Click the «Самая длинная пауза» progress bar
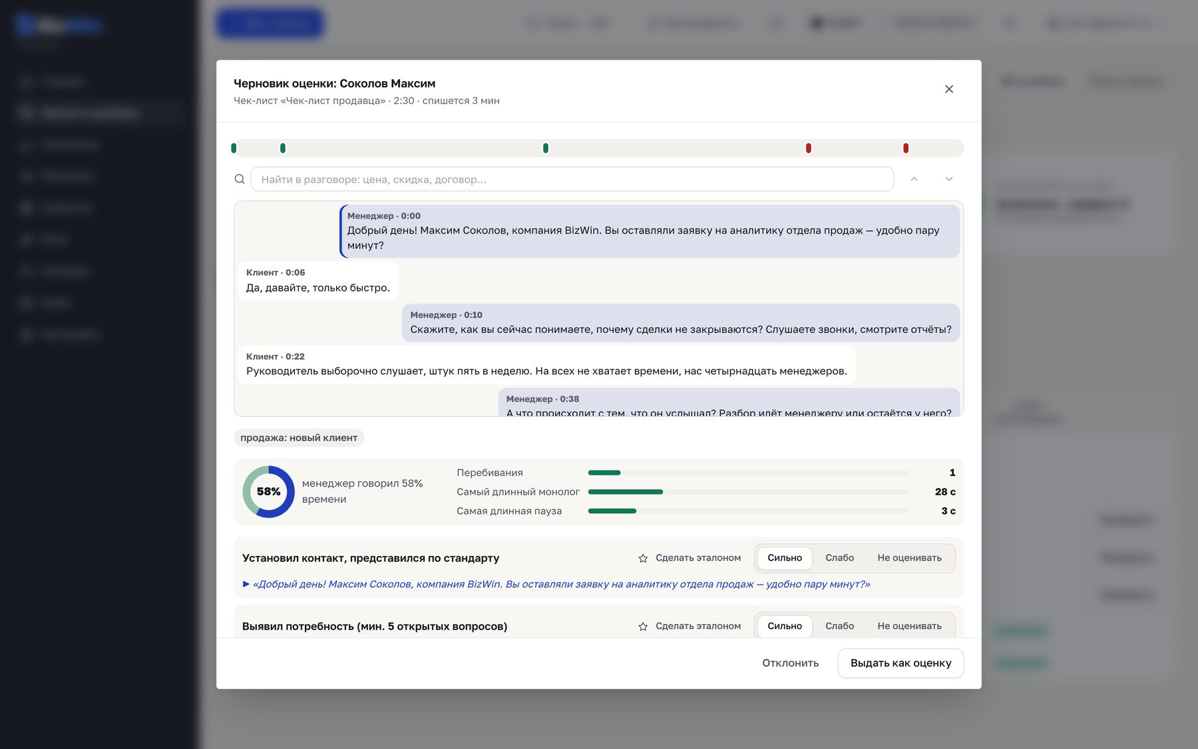1198x749 pixels. click(748, 511)
